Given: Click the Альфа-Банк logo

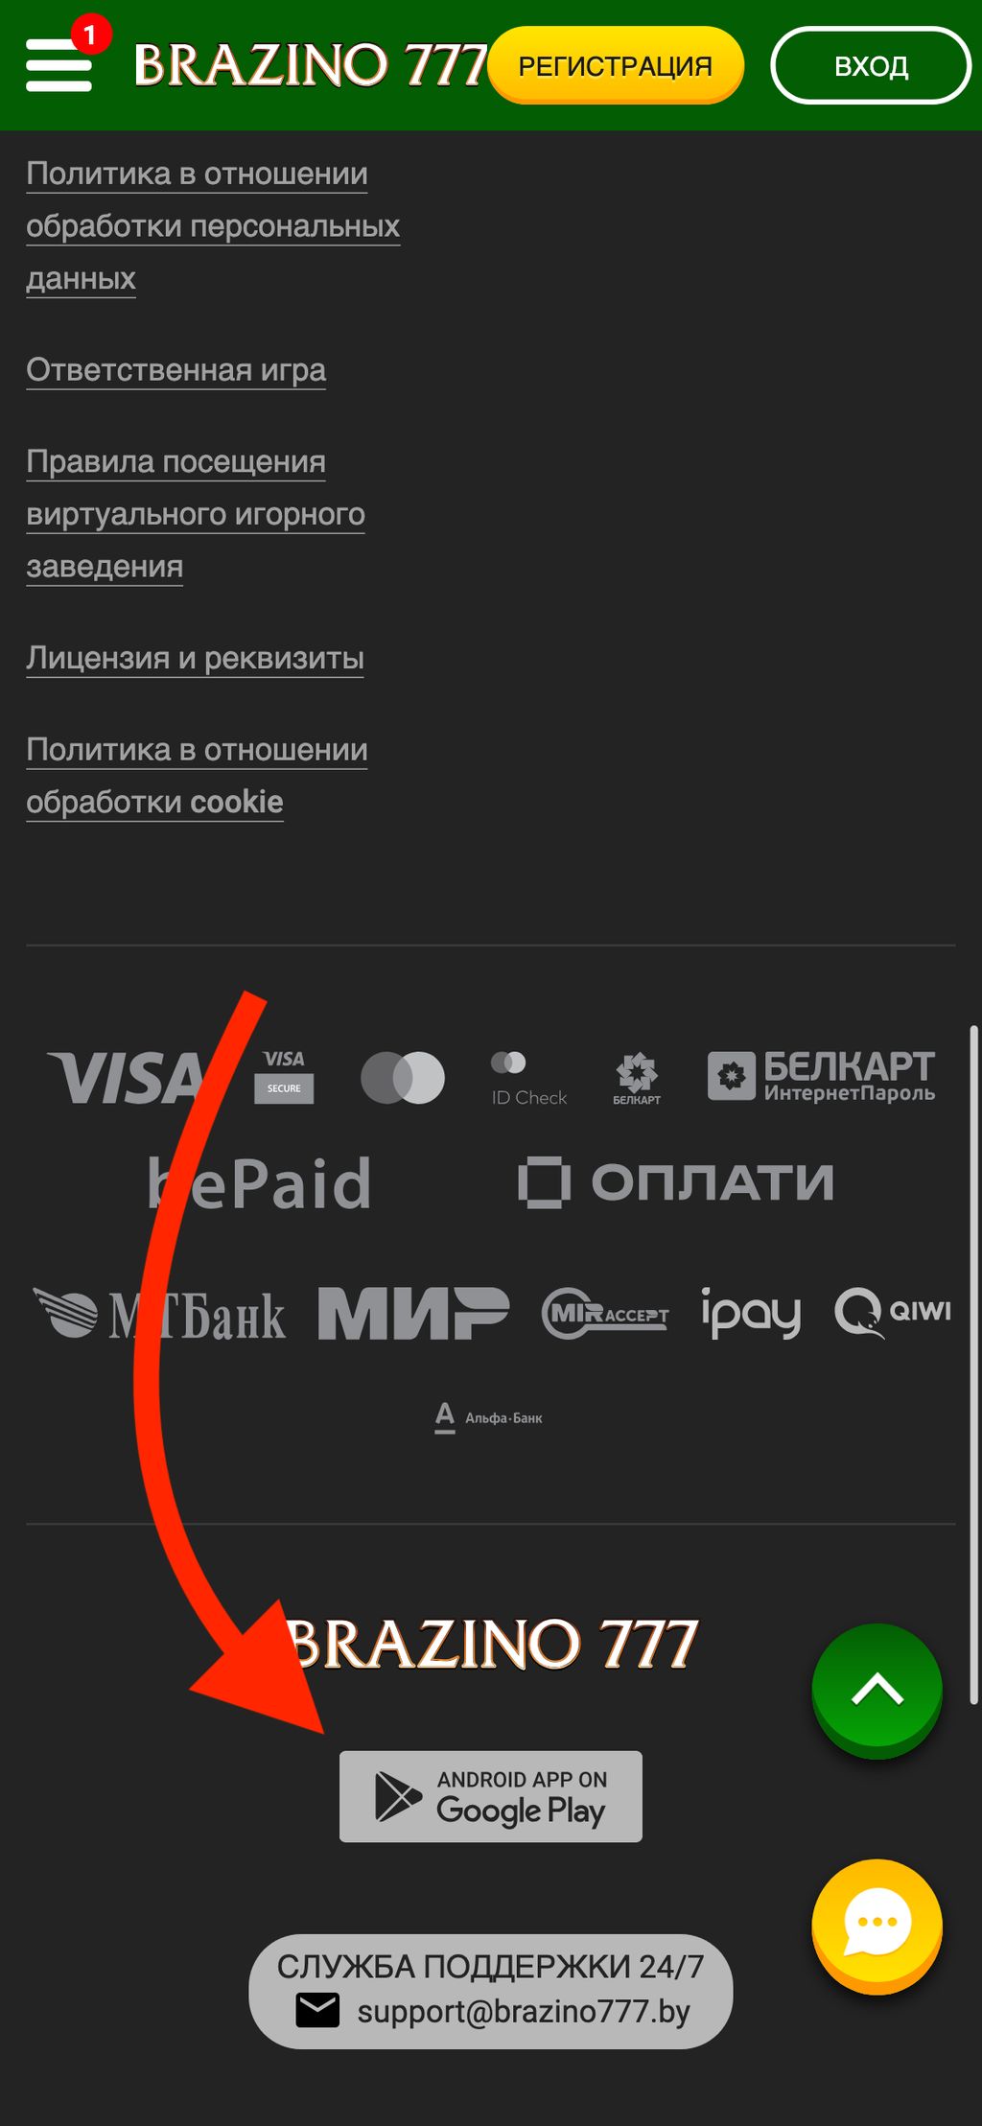Looking at the screenshot, I should point(489,1417).
